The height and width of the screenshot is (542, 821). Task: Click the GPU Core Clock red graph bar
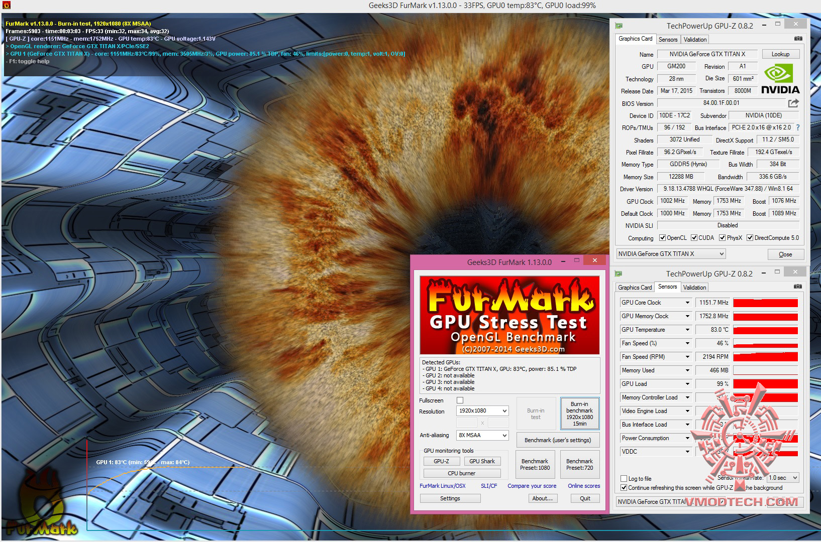(765, 303)
